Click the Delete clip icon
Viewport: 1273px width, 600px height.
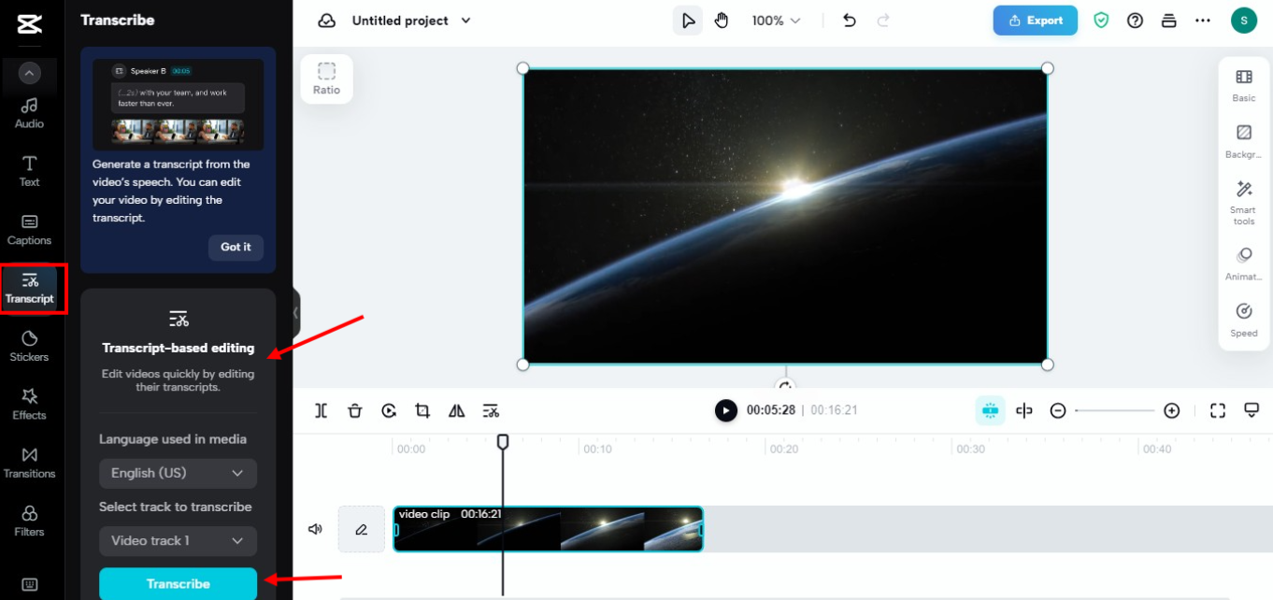(355, 410)
